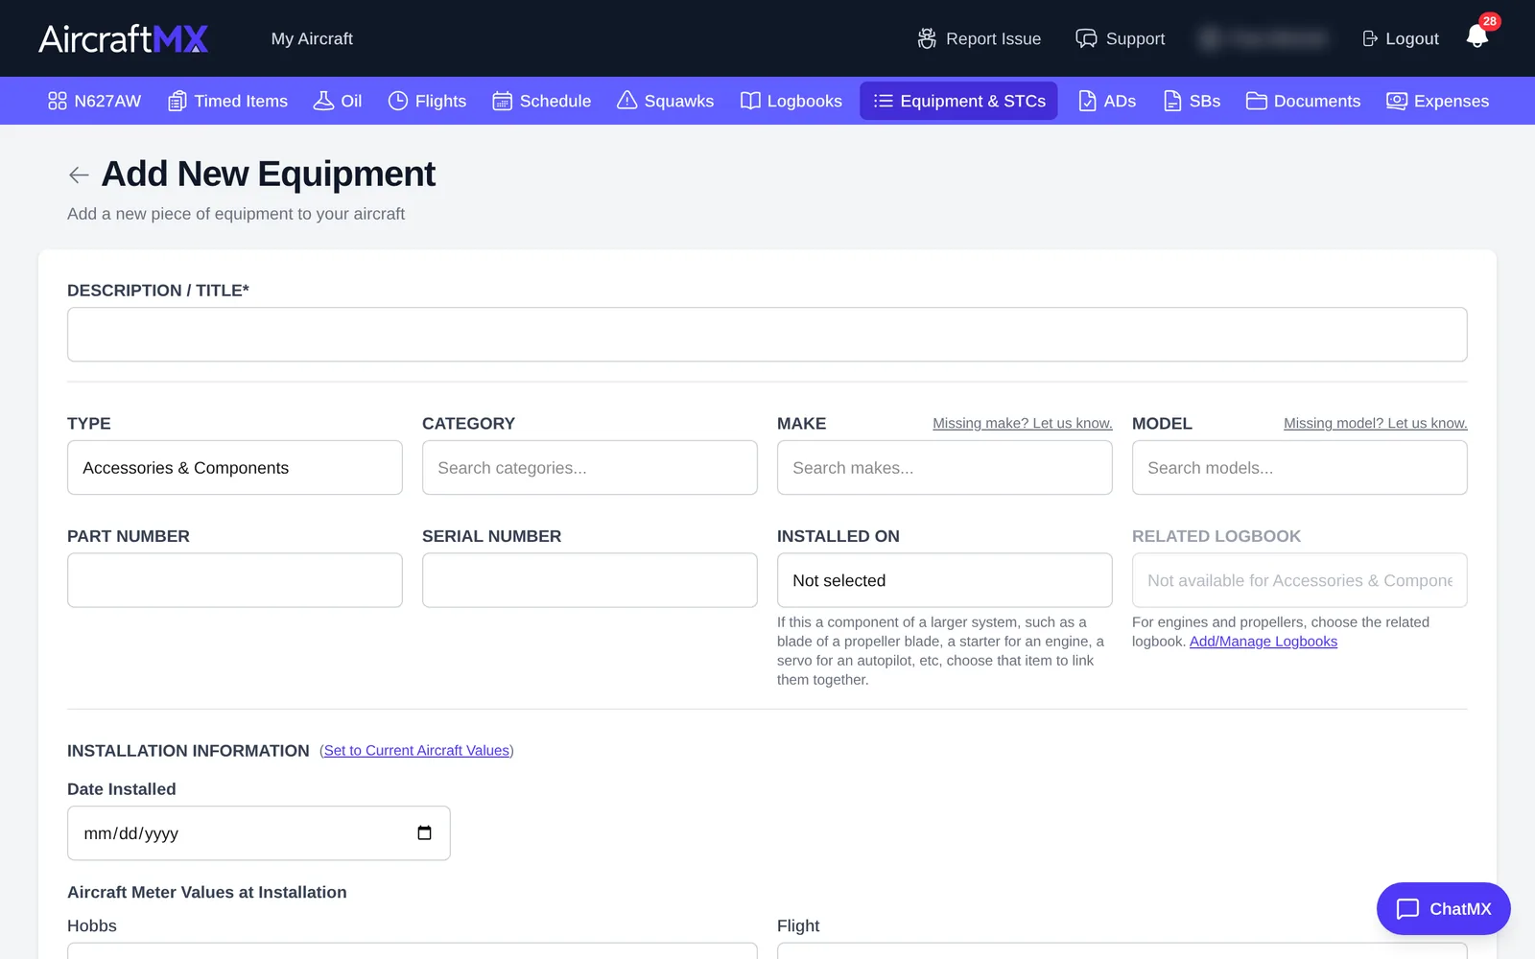Open the ADs tab
Image resolution: width=1535 pixels, height=959 pixels.
click(x=1107, y=101)
